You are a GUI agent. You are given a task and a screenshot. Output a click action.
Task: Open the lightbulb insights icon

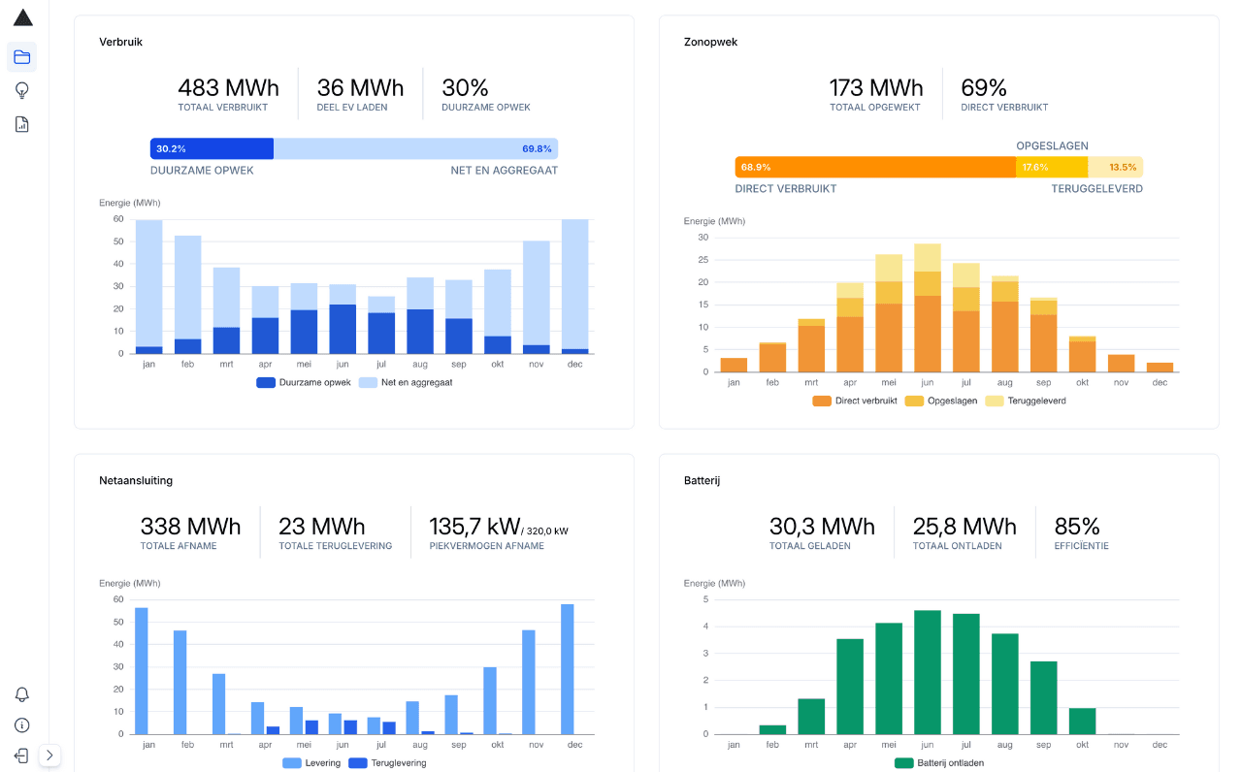coord(22,90)
